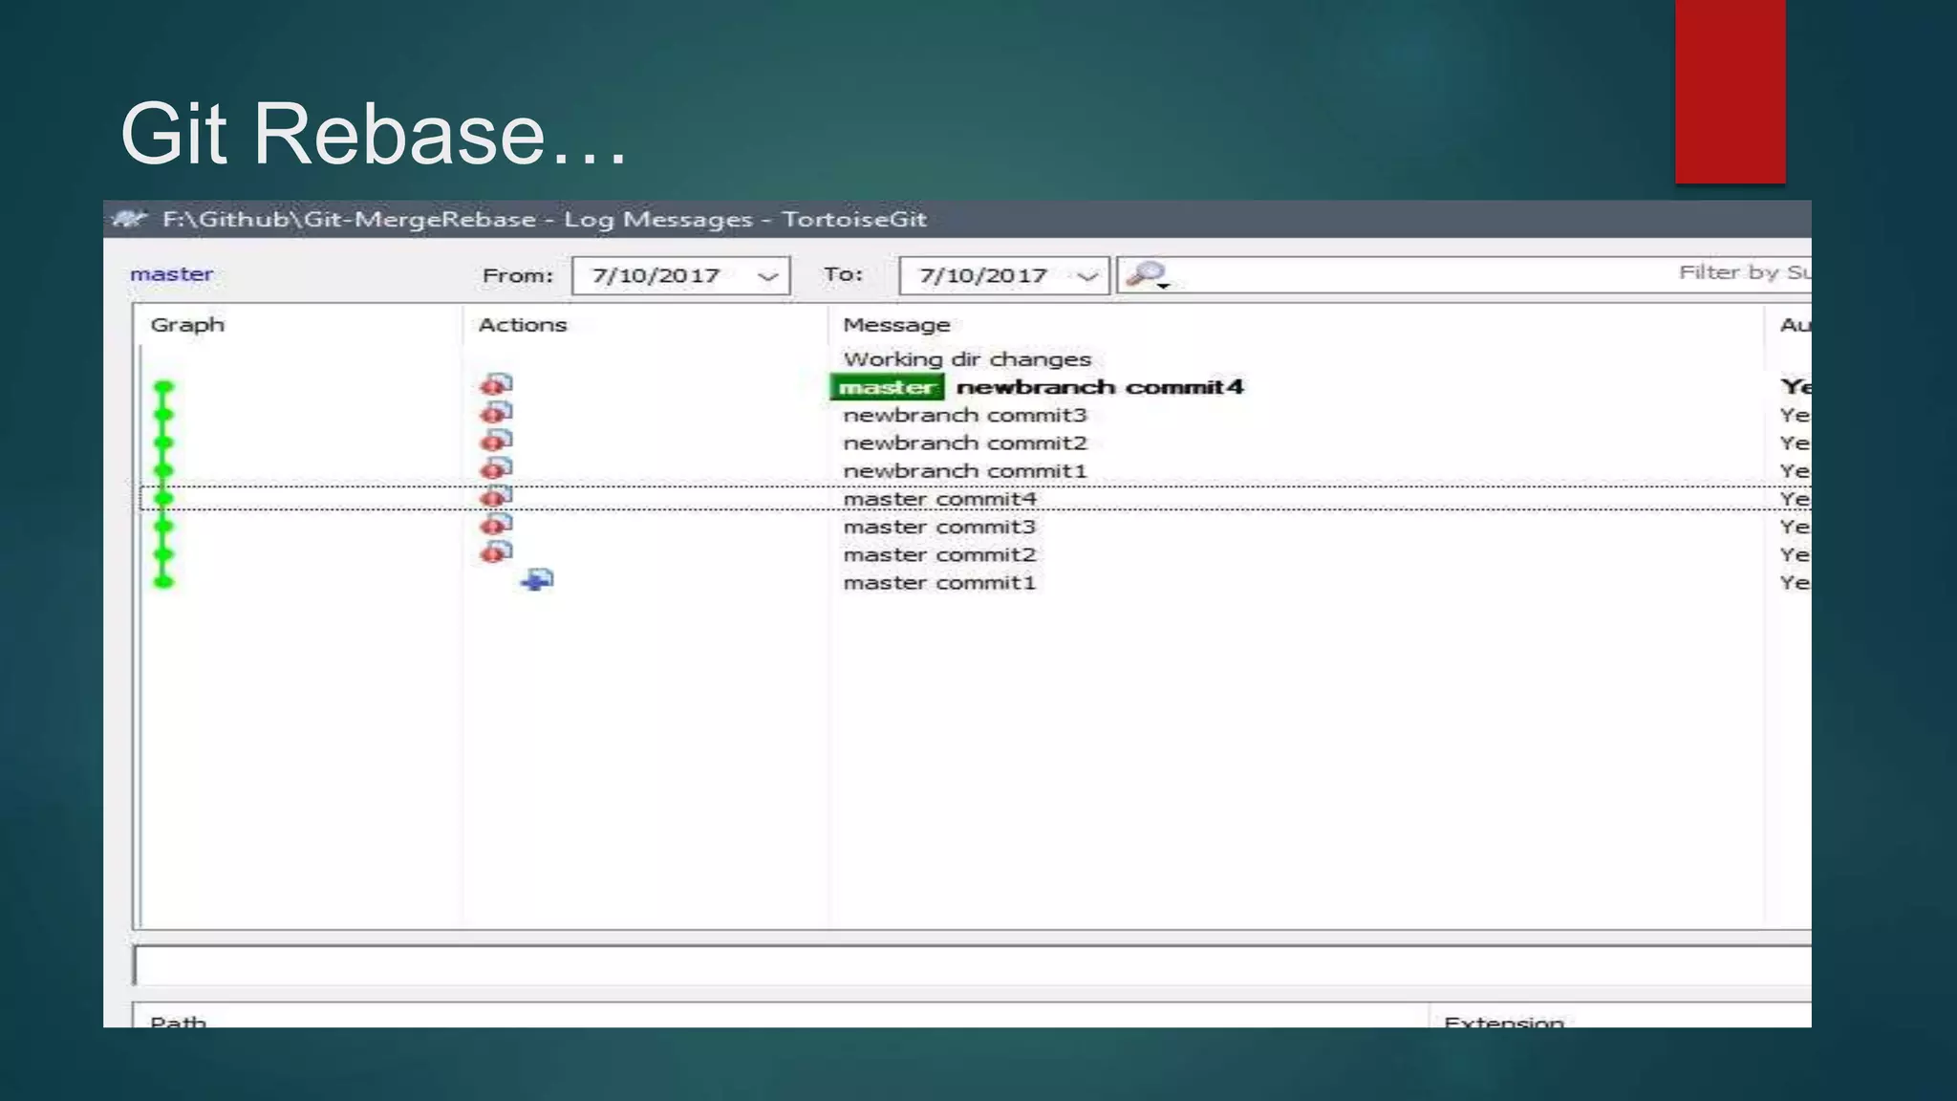Click added action icon for master commit1
This screenshot has height=1101, width=1957.
pos(537,580)
